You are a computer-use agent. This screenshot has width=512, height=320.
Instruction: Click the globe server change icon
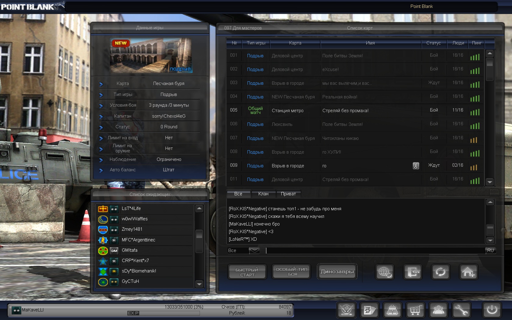click(385, 272)
